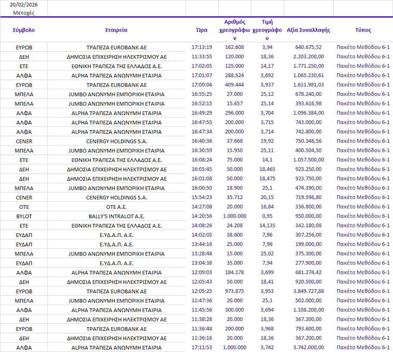Select the Αριθμός χρεογράφων header

(235, 30)
